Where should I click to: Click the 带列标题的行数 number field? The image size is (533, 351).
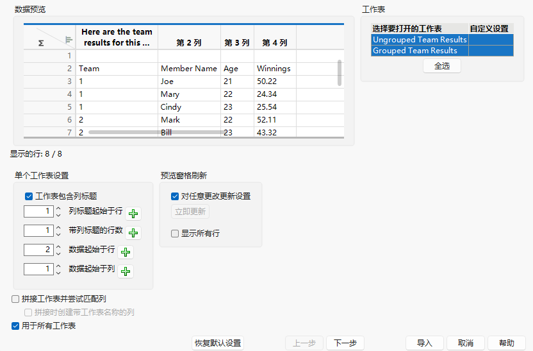[x=38, y=230]
